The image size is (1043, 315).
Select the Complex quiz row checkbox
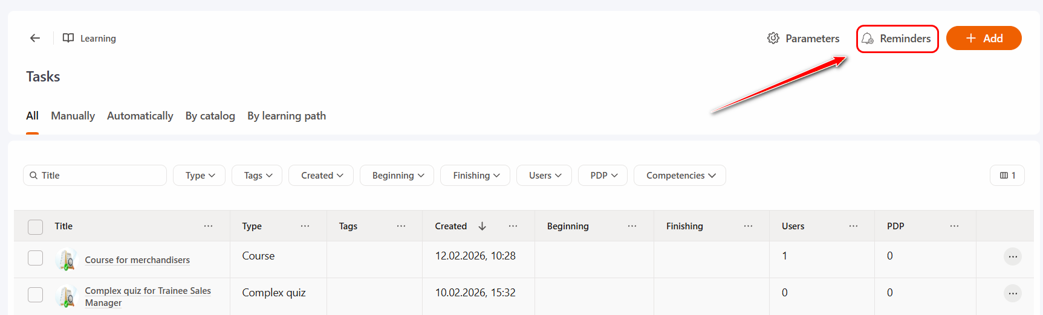[x=36, y=294]
